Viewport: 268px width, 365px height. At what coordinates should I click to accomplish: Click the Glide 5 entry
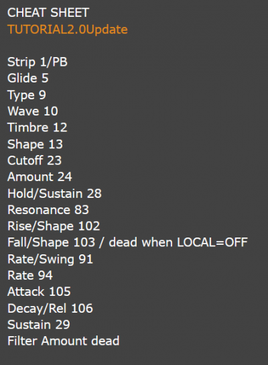[x=28, y=78]
